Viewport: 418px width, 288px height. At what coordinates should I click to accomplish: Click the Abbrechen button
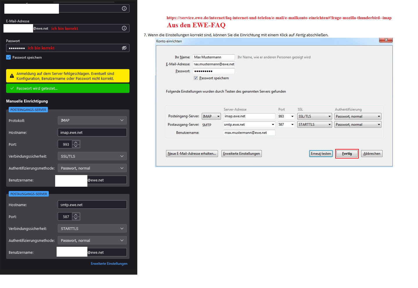[372, 154]
